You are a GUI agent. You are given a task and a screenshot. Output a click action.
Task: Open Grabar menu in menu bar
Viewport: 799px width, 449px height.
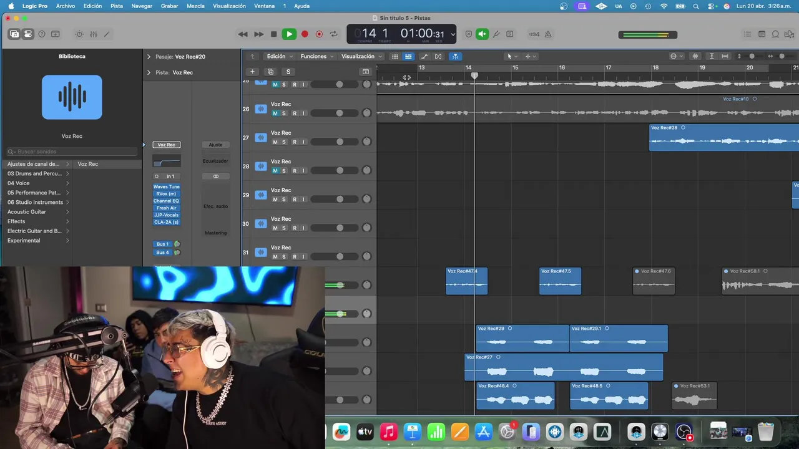click(x=169, y=6)
